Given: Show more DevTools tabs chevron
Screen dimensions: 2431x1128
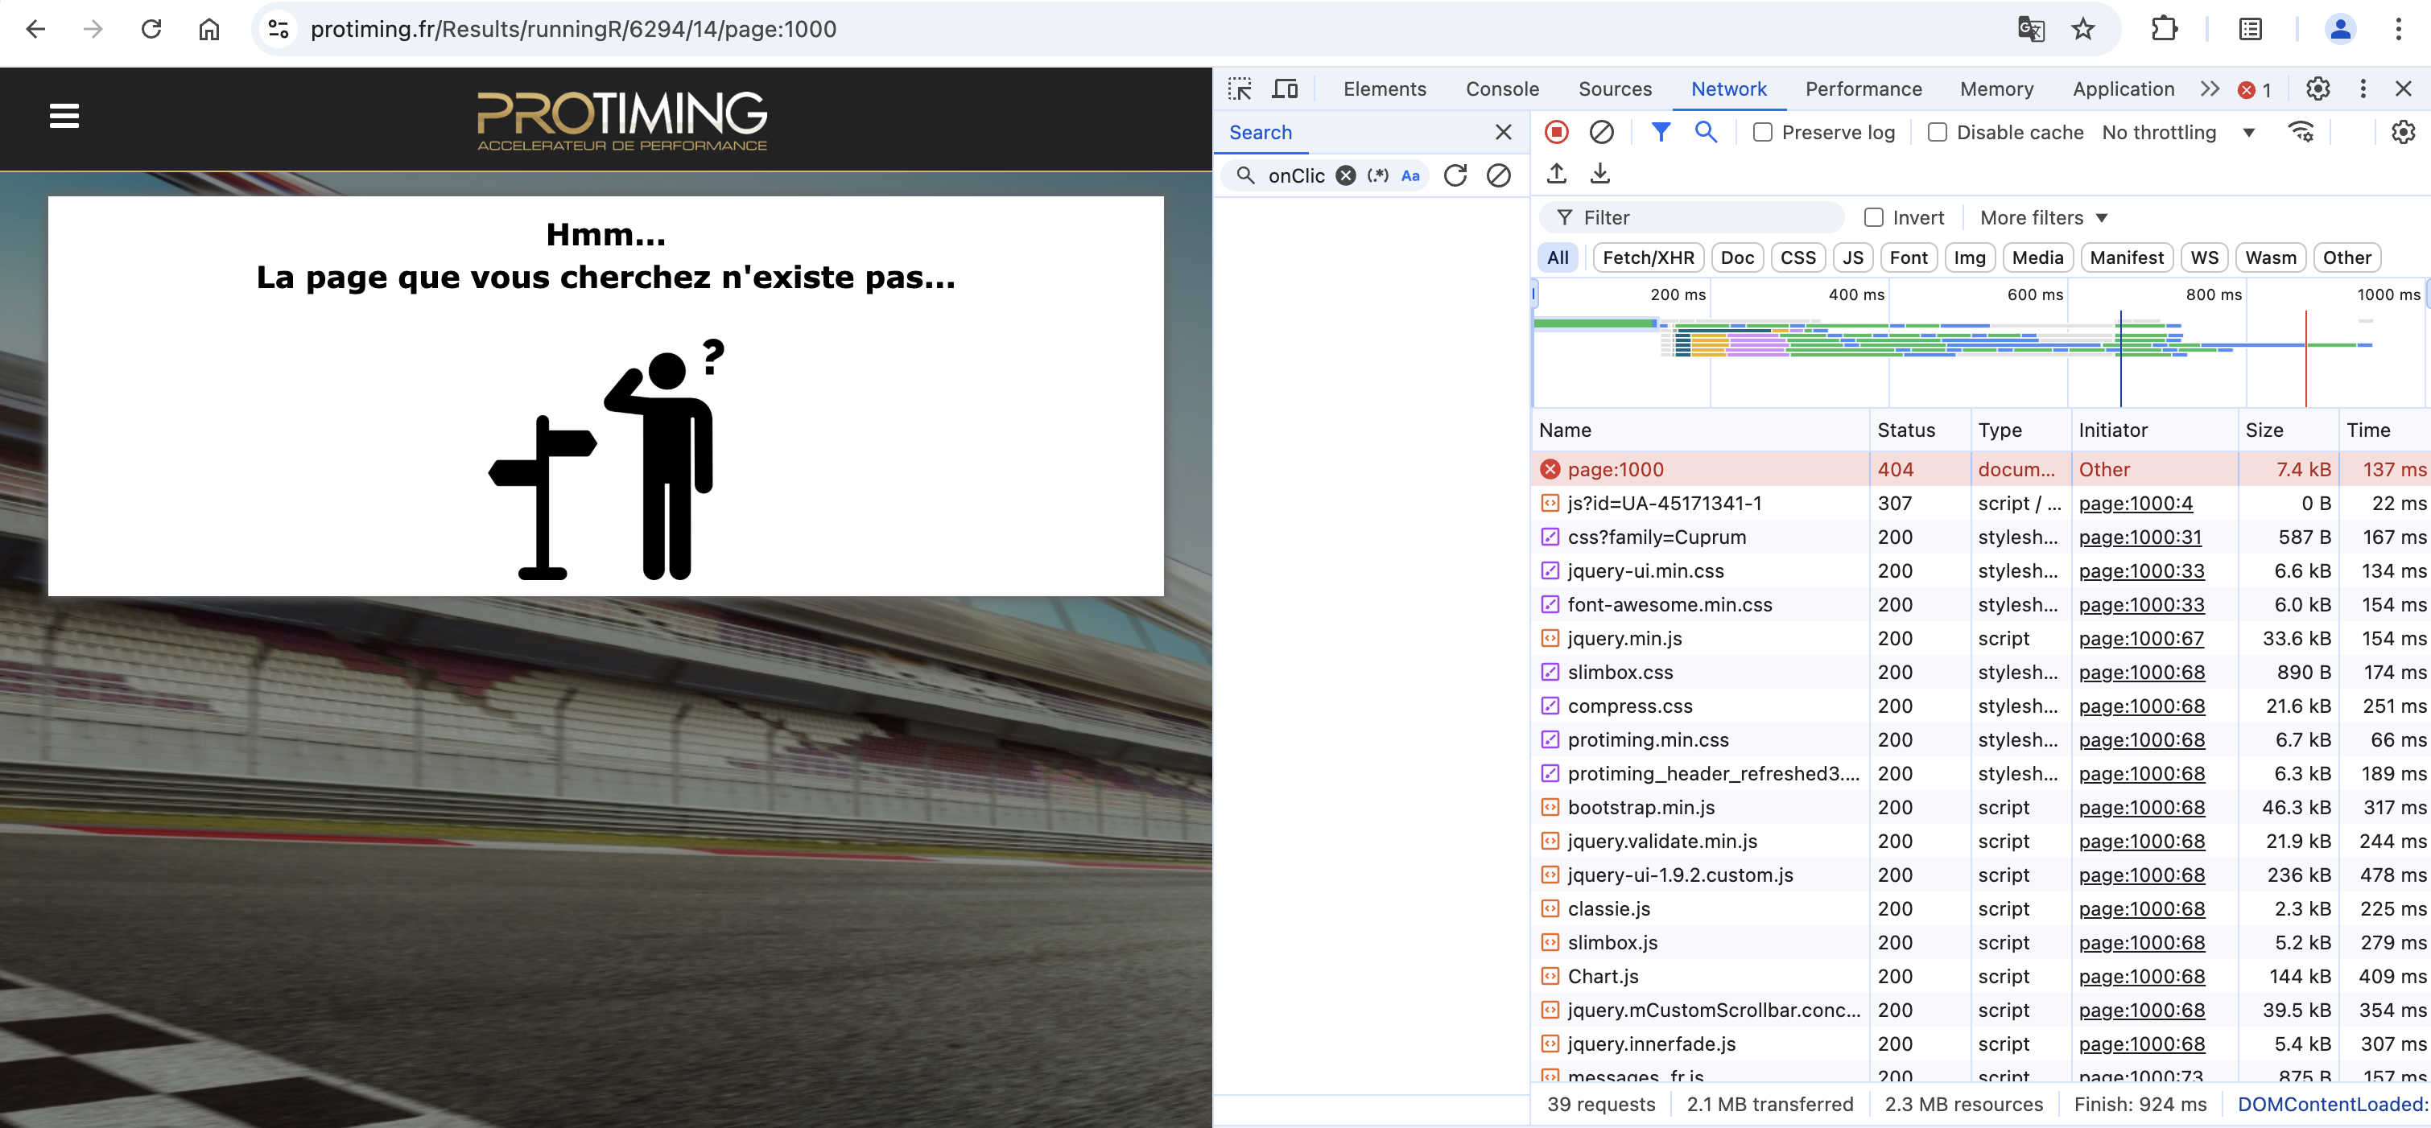Looking at the screenshot, I should coord(2209,89).
